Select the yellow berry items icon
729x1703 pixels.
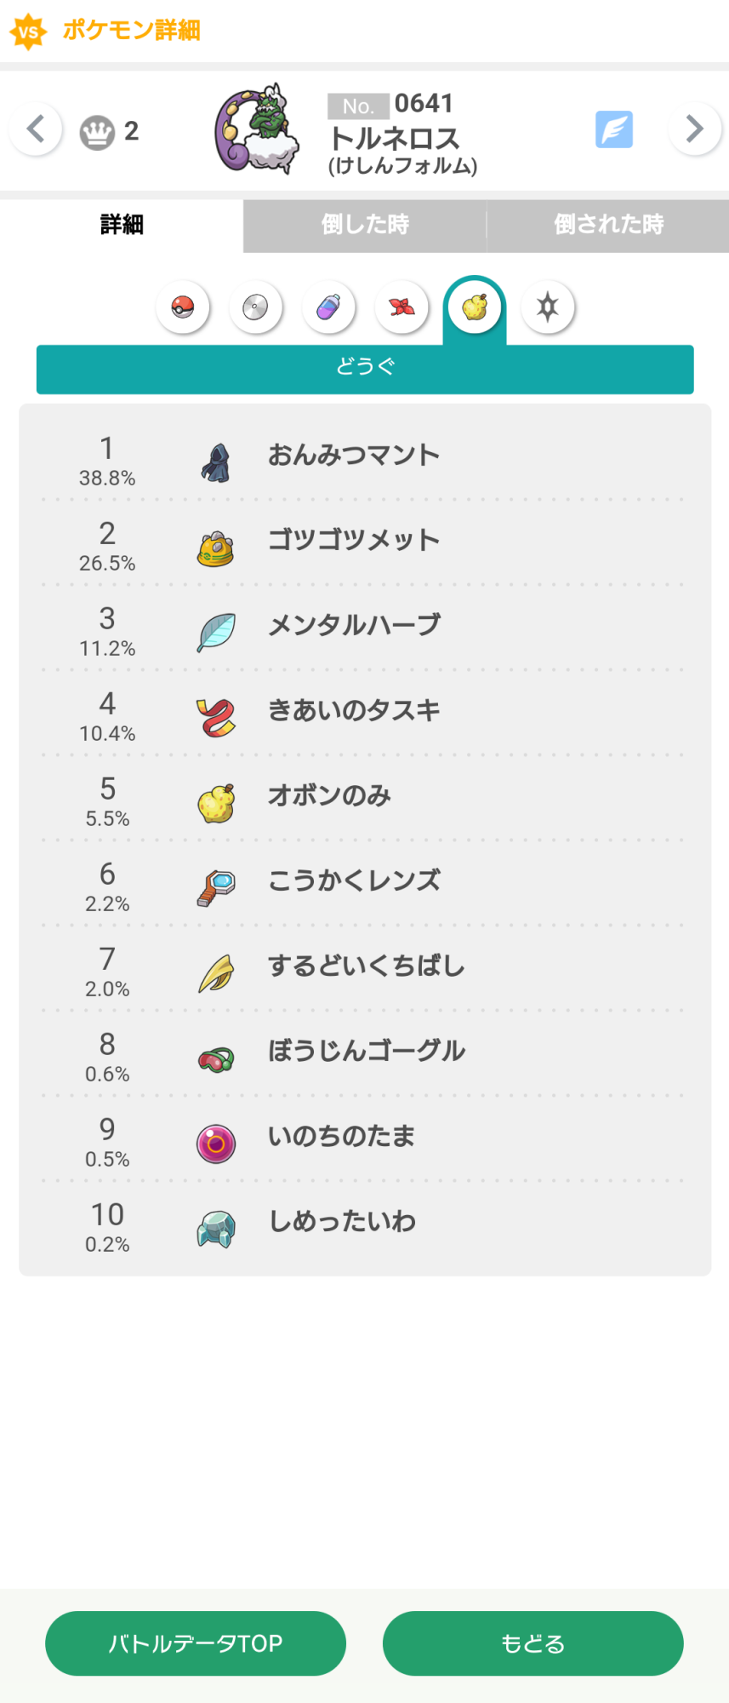475,307
